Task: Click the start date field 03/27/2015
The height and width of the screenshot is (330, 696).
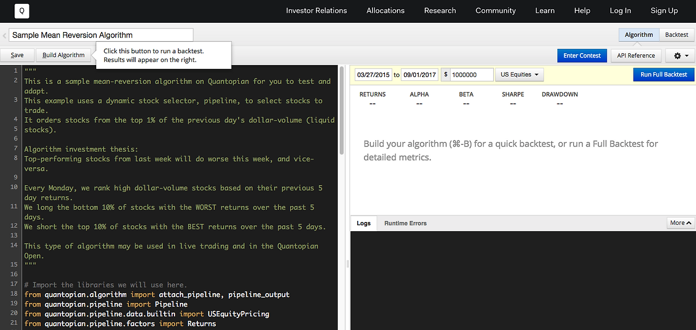Action: pos(373,75)
